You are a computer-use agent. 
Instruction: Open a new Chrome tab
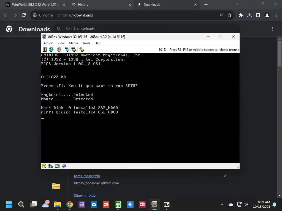pos(206,5)
